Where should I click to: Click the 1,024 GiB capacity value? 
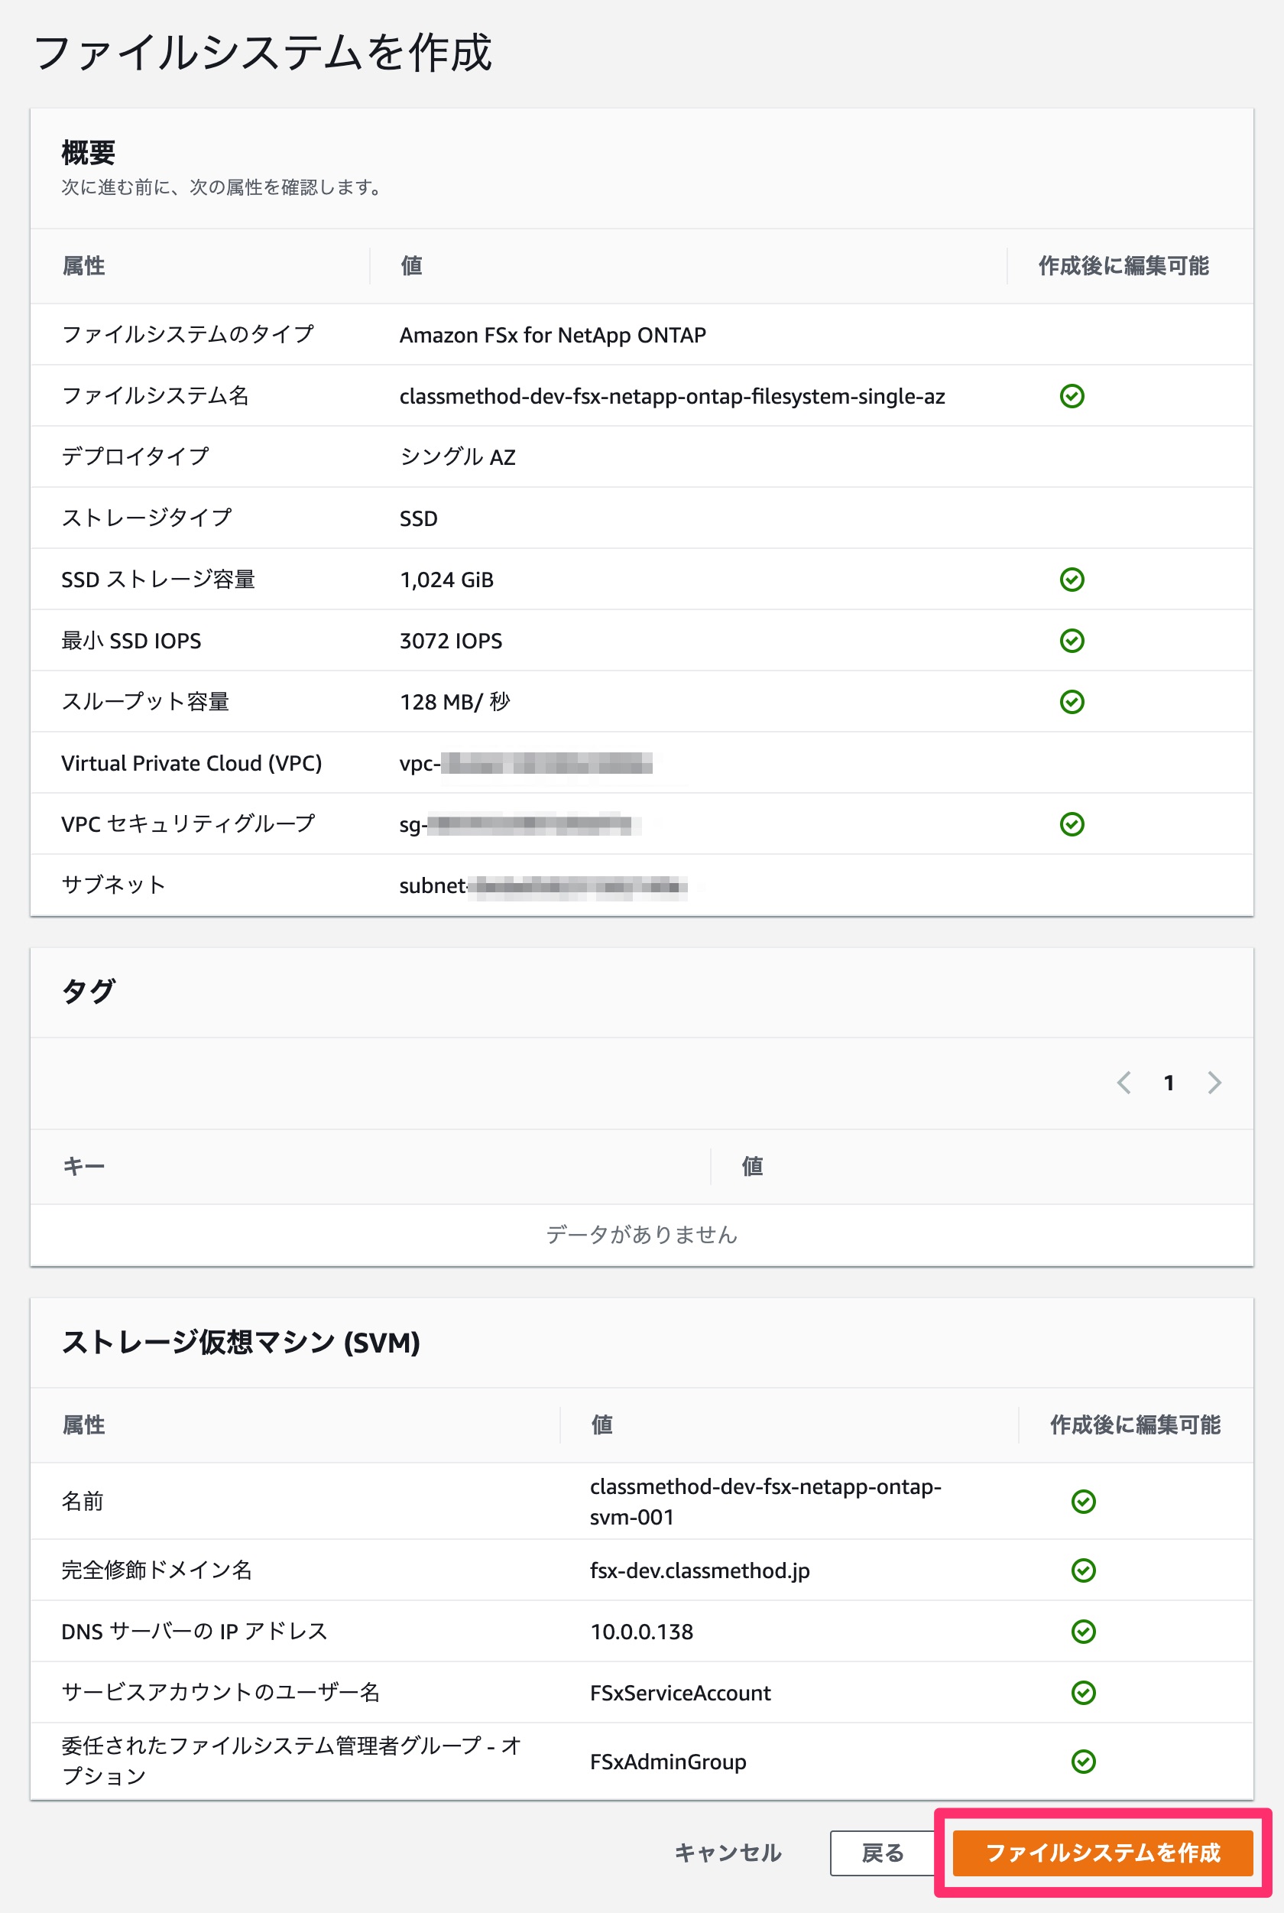[x=446, y=580]
